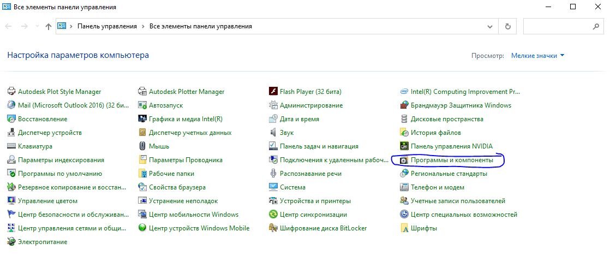Viewport: 610px width, 273px height.
Task: Go back with the Back arrow
Action: click(9, 27)
